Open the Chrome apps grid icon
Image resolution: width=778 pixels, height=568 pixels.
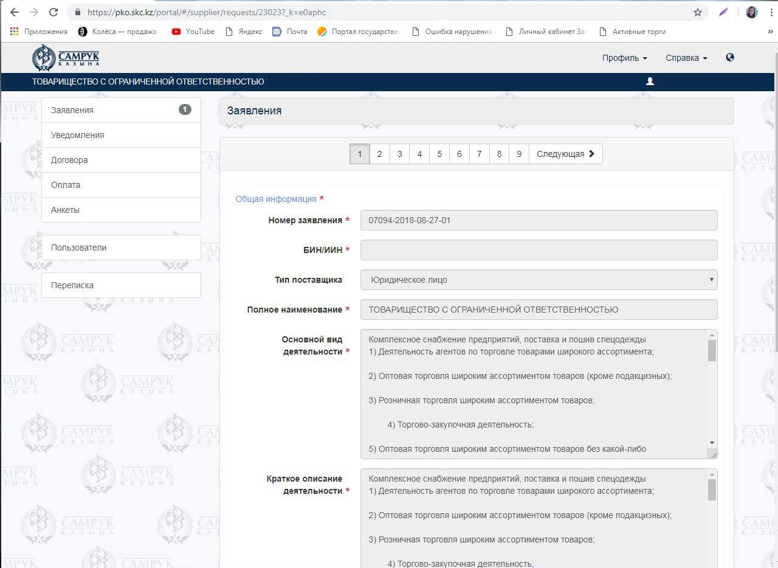13,32
